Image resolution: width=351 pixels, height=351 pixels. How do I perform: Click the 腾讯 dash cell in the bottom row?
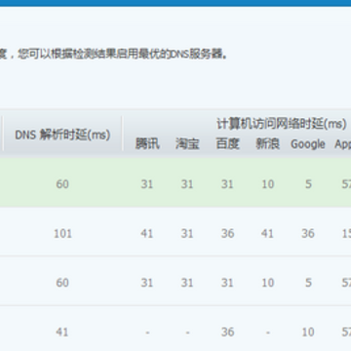point(147,332)
